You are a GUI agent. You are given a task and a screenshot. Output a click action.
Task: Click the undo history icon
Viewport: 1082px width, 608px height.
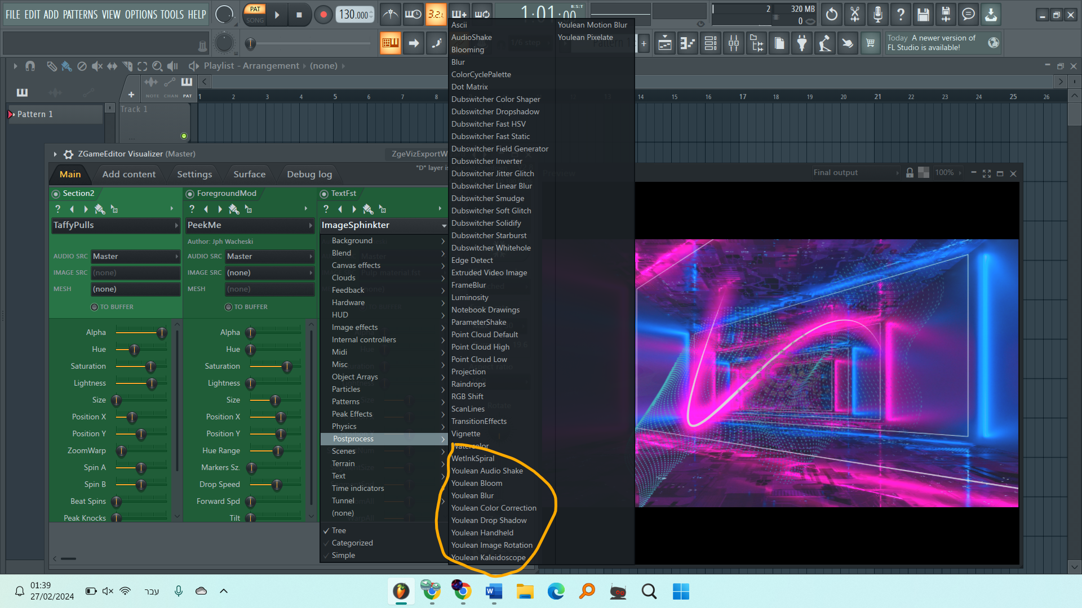coord(832,15)
